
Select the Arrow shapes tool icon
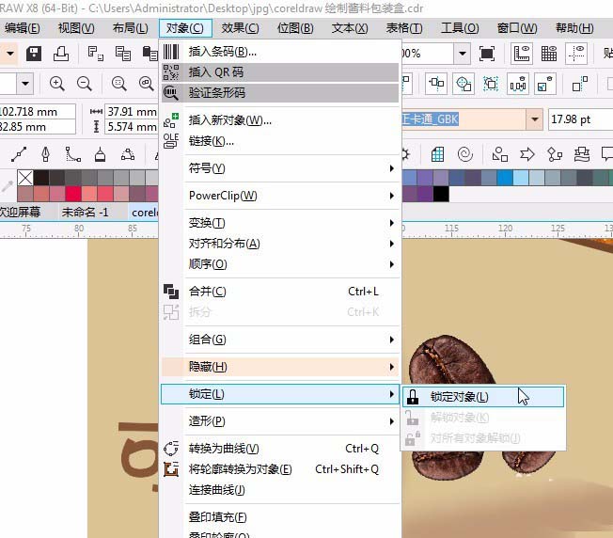(x=527, y=154)
